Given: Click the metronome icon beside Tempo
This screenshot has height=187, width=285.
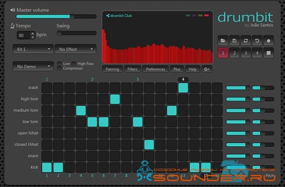Looking at the screenshot, I should pos(12,26).
